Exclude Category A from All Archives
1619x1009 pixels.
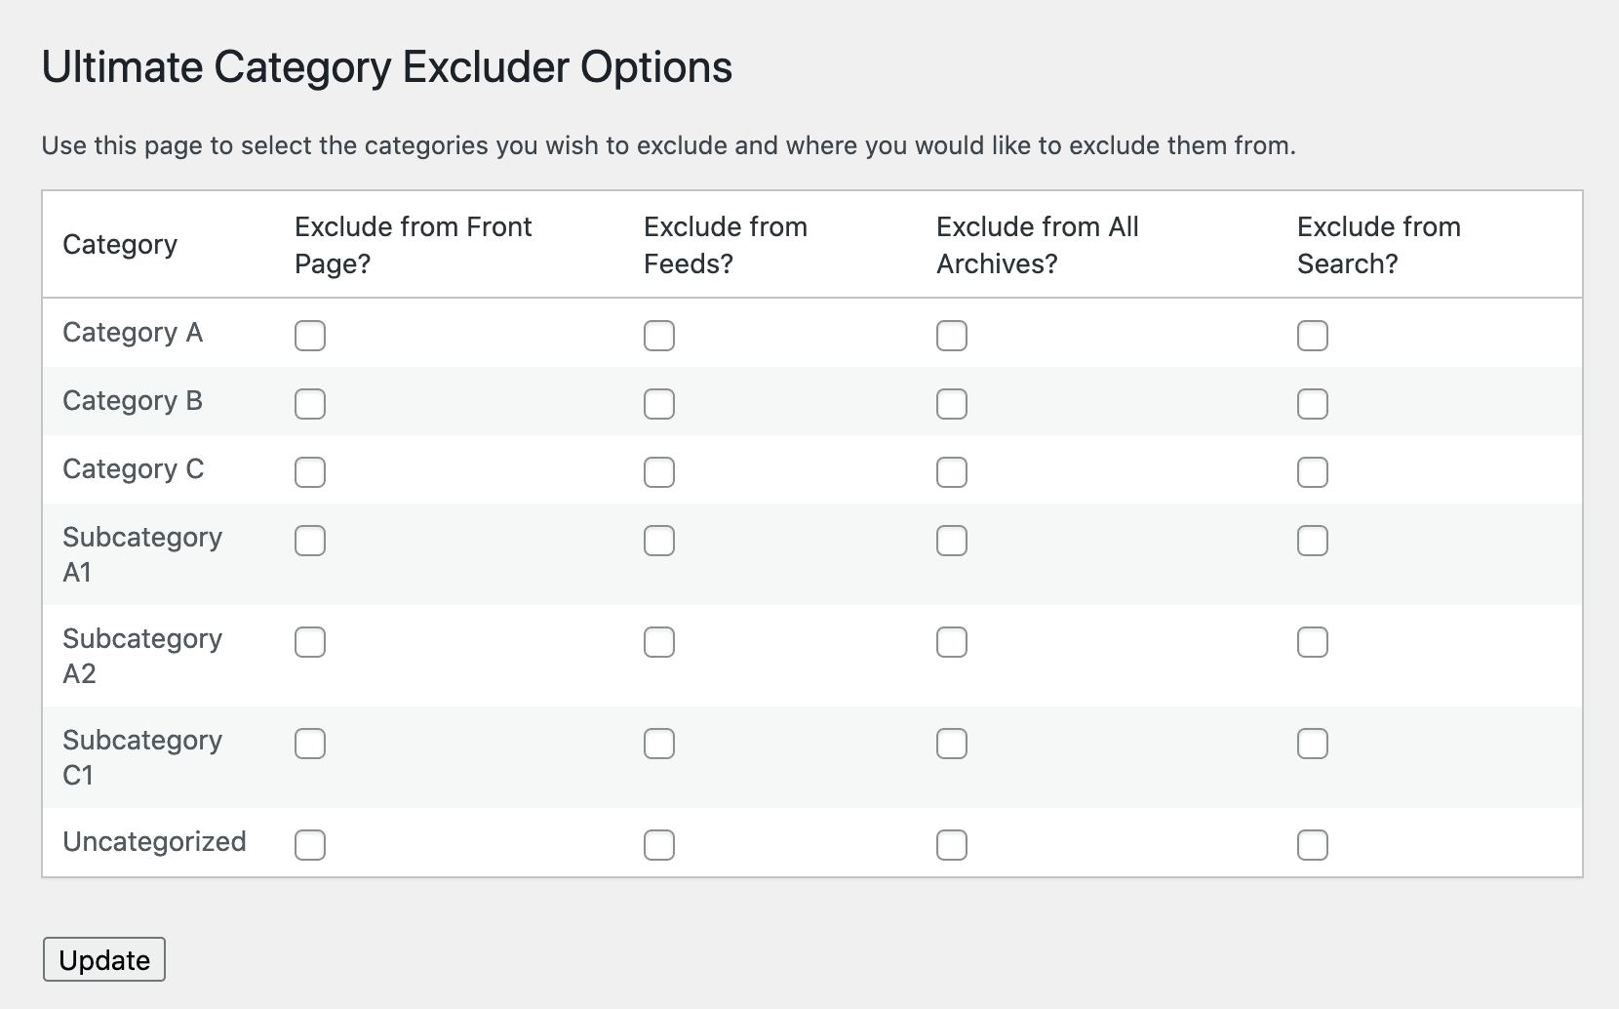pyautogui.click(x=951, y=336)
